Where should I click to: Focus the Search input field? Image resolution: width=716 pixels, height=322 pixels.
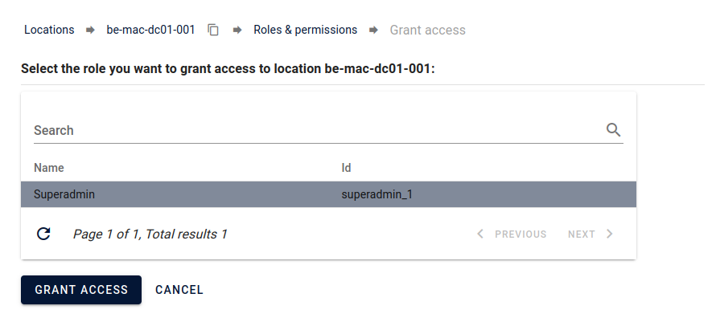coord(319,130)
